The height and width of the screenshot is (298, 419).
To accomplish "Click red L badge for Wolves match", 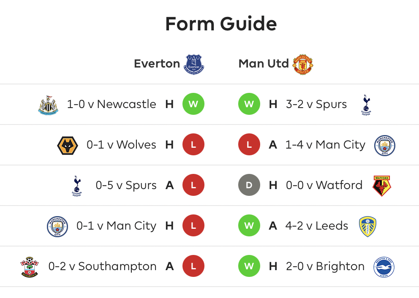I will [193, 144].
